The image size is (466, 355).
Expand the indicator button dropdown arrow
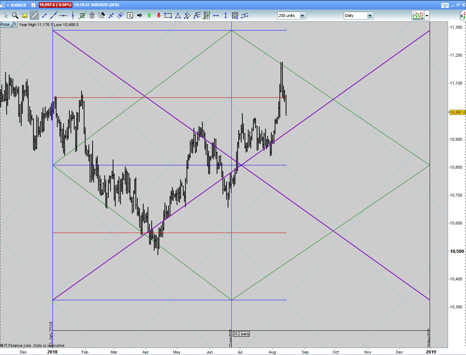click(427, 15)
